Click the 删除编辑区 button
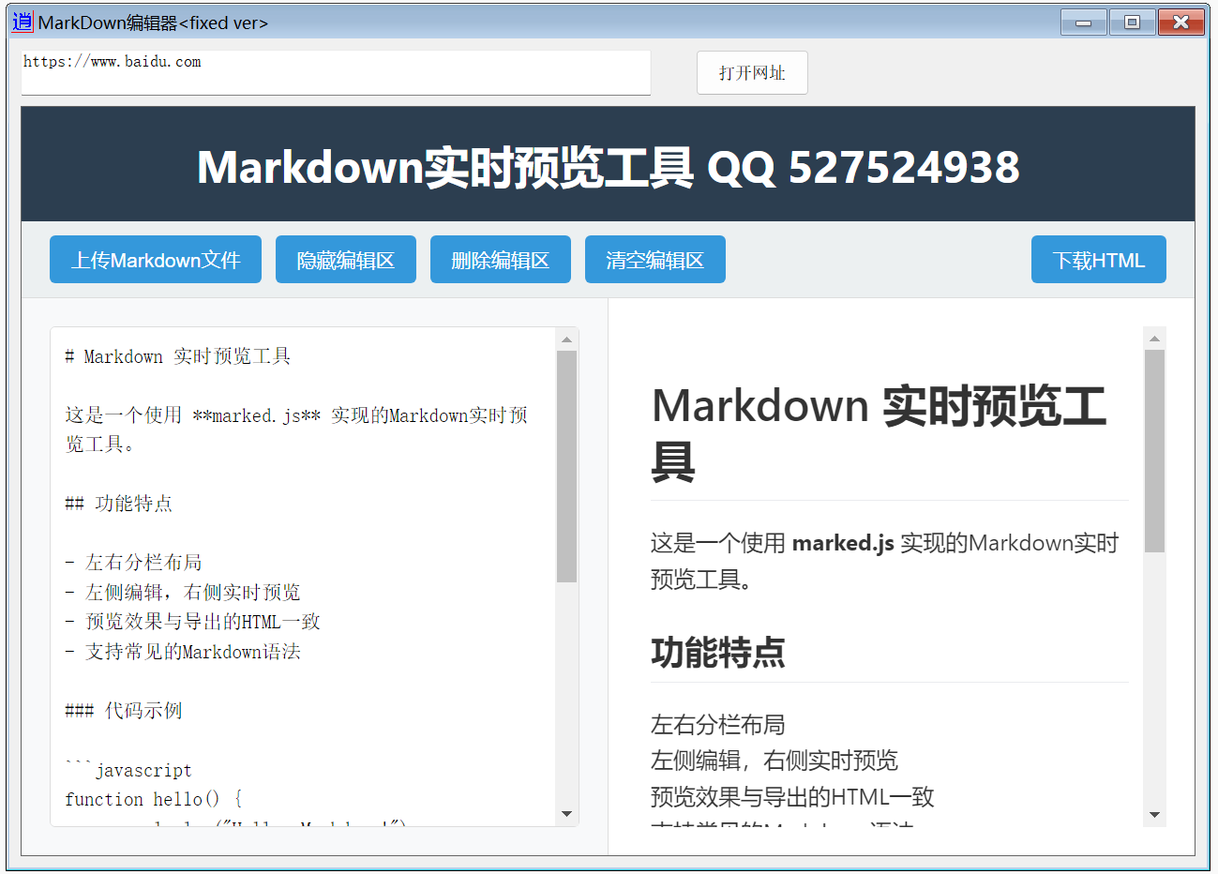Viewport: 1218px width, 874px height. (500, 260)
